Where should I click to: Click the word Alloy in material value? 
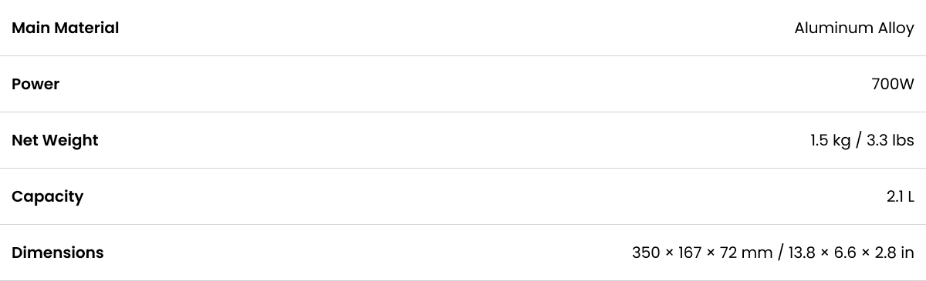897,28
